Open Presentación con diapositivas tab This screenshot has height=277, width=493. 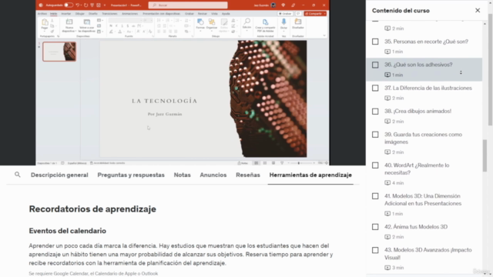[x=161, y=14]
